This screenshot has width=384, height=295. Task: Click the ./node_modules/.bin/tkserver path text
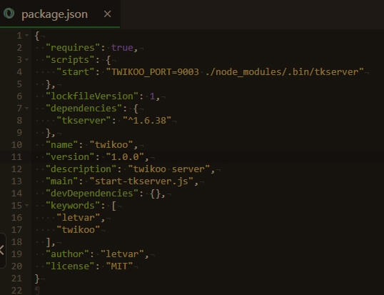(282, 72)
